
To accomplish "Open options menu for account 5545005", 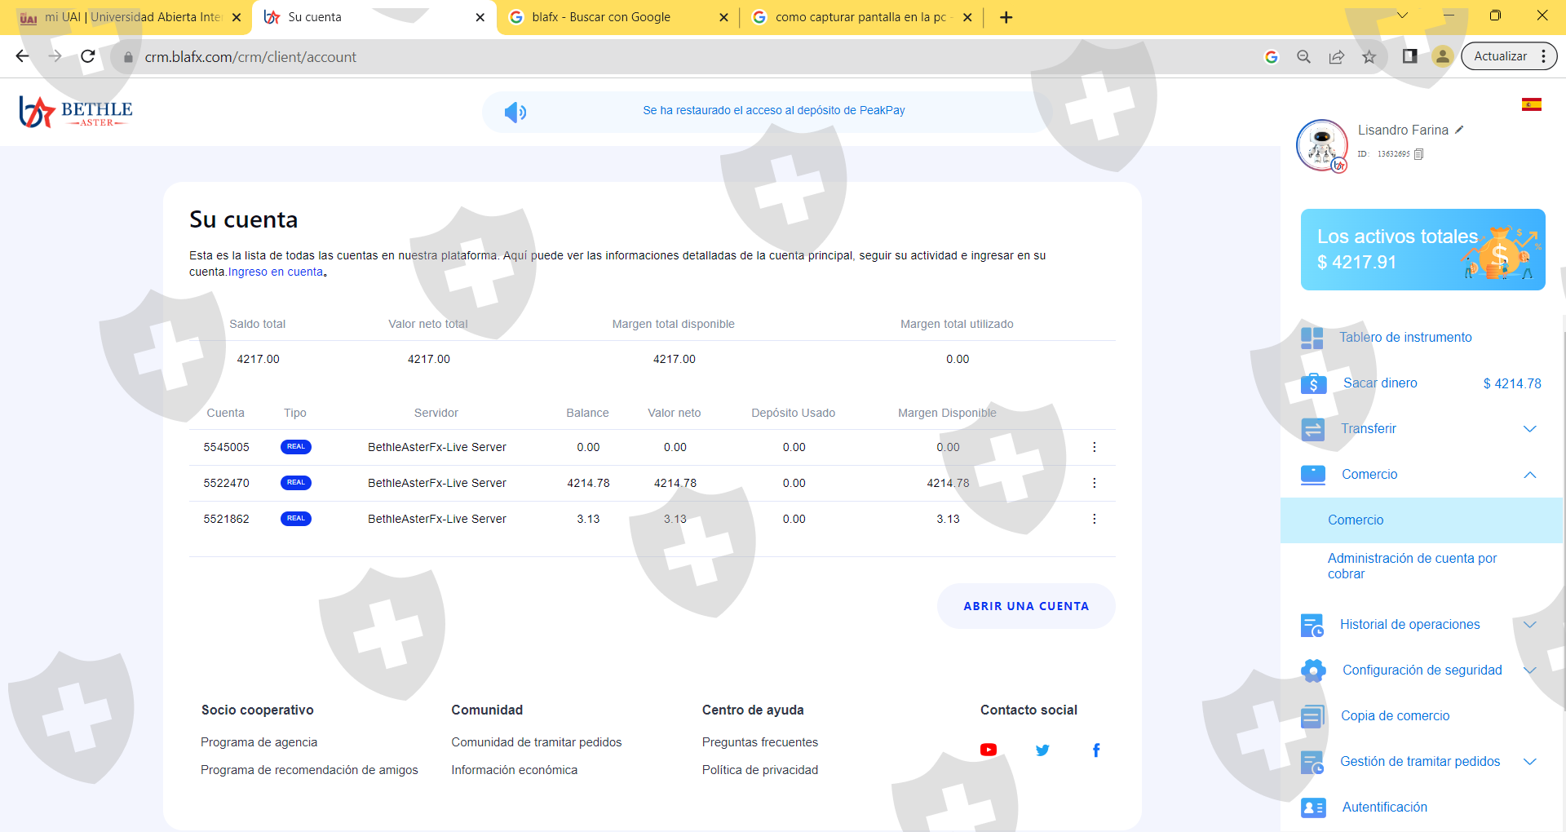I will (1094, 447).
